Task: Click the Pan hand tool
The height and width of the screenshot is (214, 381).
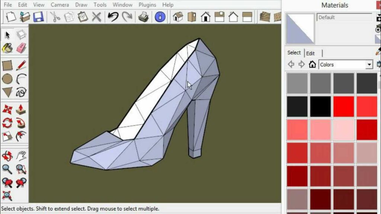Action: pos(21,156)
